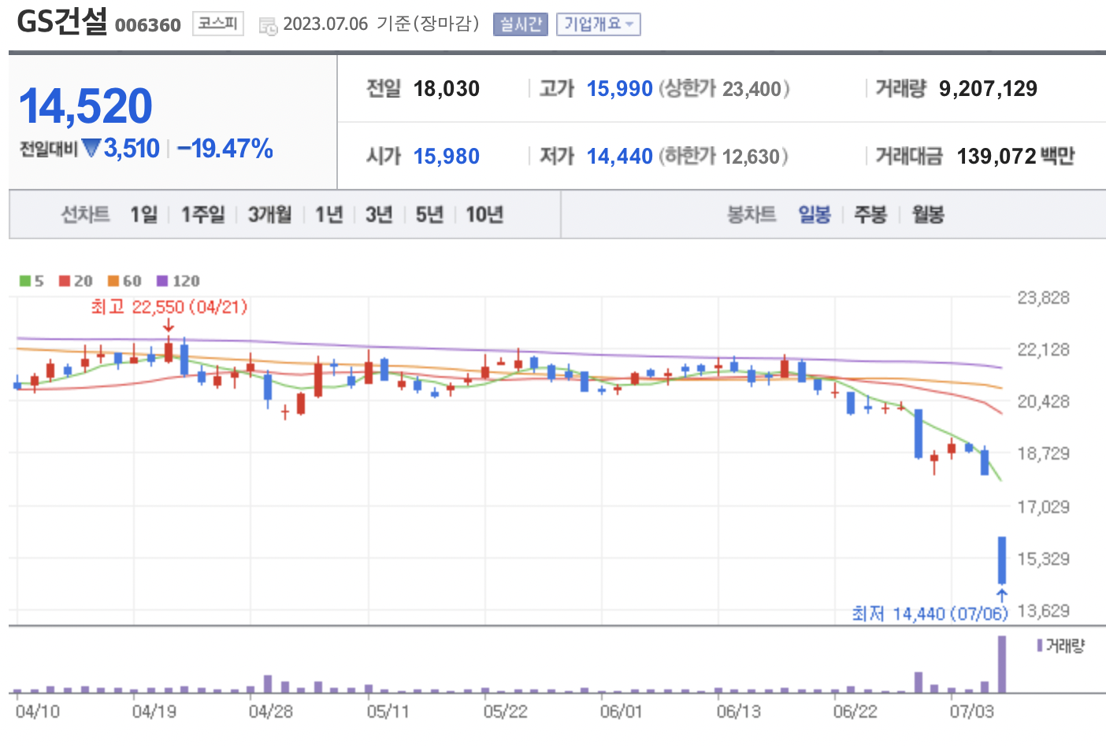Click the -19.47% change rate
Viewport: 1106px width, 746px height.
tap(225, 148)
